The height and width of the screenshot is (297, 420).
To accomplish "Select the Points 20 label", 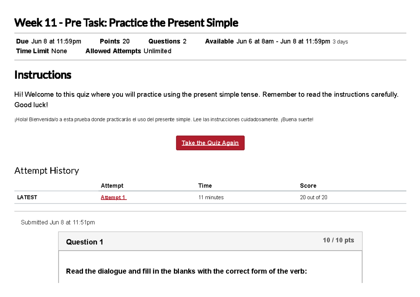I will pos(114,41).
